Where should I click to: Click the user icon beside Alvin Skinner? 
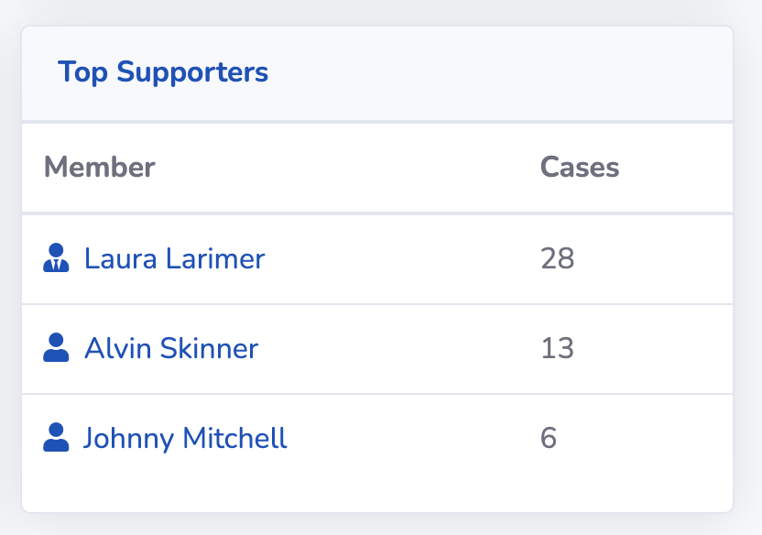click(x=56, y=347)
